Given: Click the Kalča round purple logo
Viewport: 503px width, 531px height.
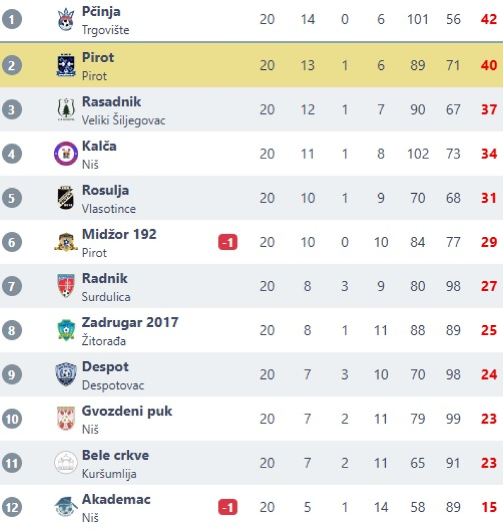Looking at the screenshot, I should point(66,153).
